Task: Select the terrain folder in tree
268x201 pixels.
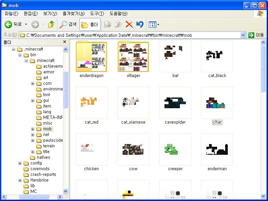Action: click(x=49, y=146)
